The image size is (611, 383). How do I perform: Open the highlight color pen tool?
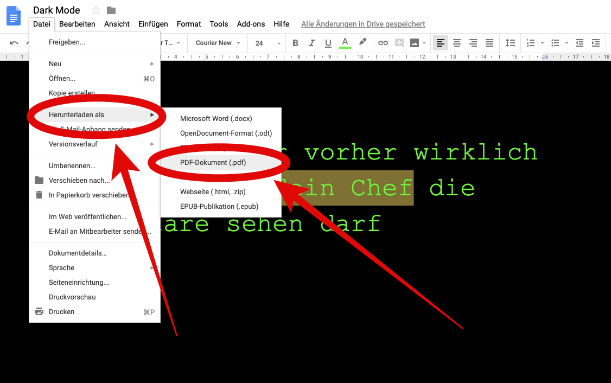362,42
